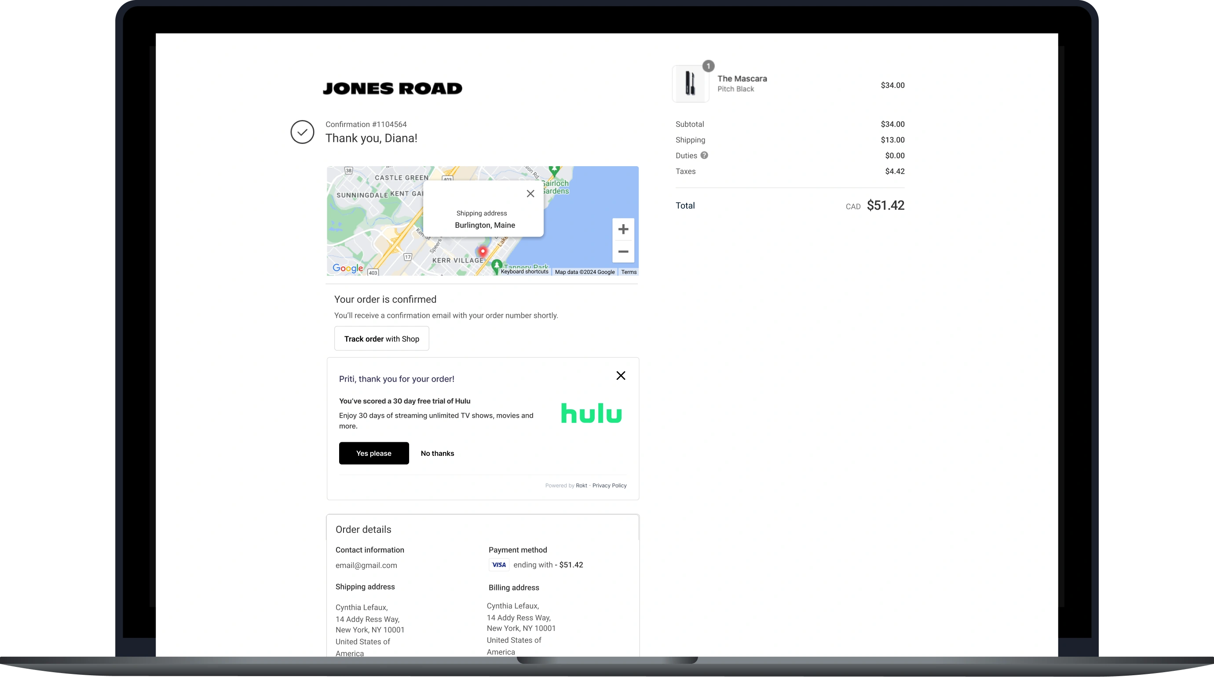Click the Total $51.42 amount
The height and width of the screenshot is (677, 1214).
[885, 205]
